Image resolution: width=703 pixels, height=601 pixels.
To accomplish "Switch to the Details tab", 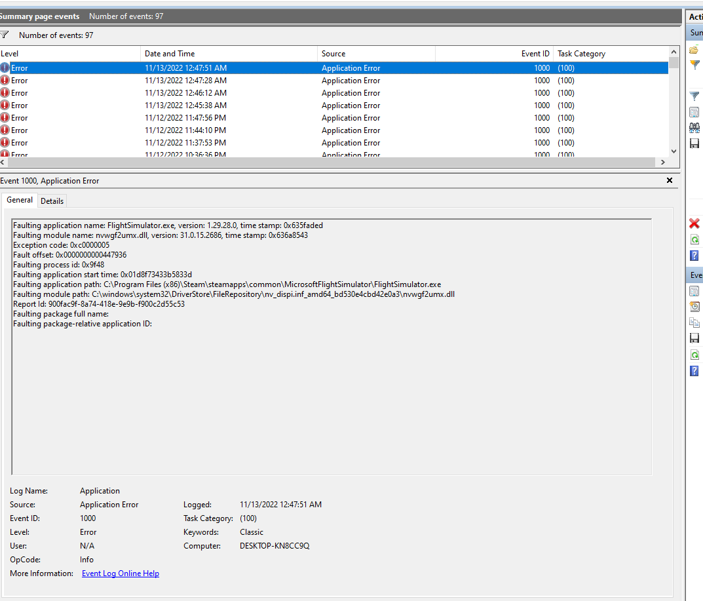I will tap(52, 200).
